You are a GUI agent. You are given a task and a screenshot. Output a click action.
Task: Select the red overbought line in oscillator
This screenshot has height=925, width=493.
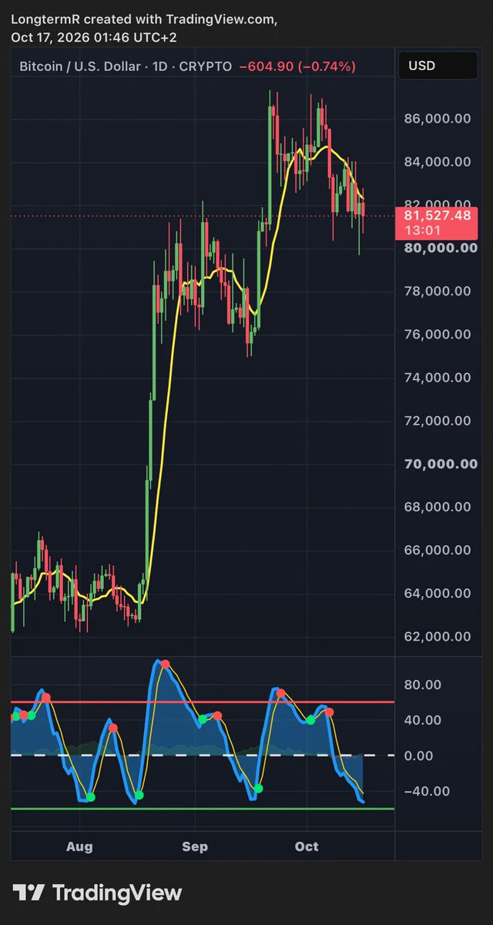pyautogui.click(x=203, y=702)
